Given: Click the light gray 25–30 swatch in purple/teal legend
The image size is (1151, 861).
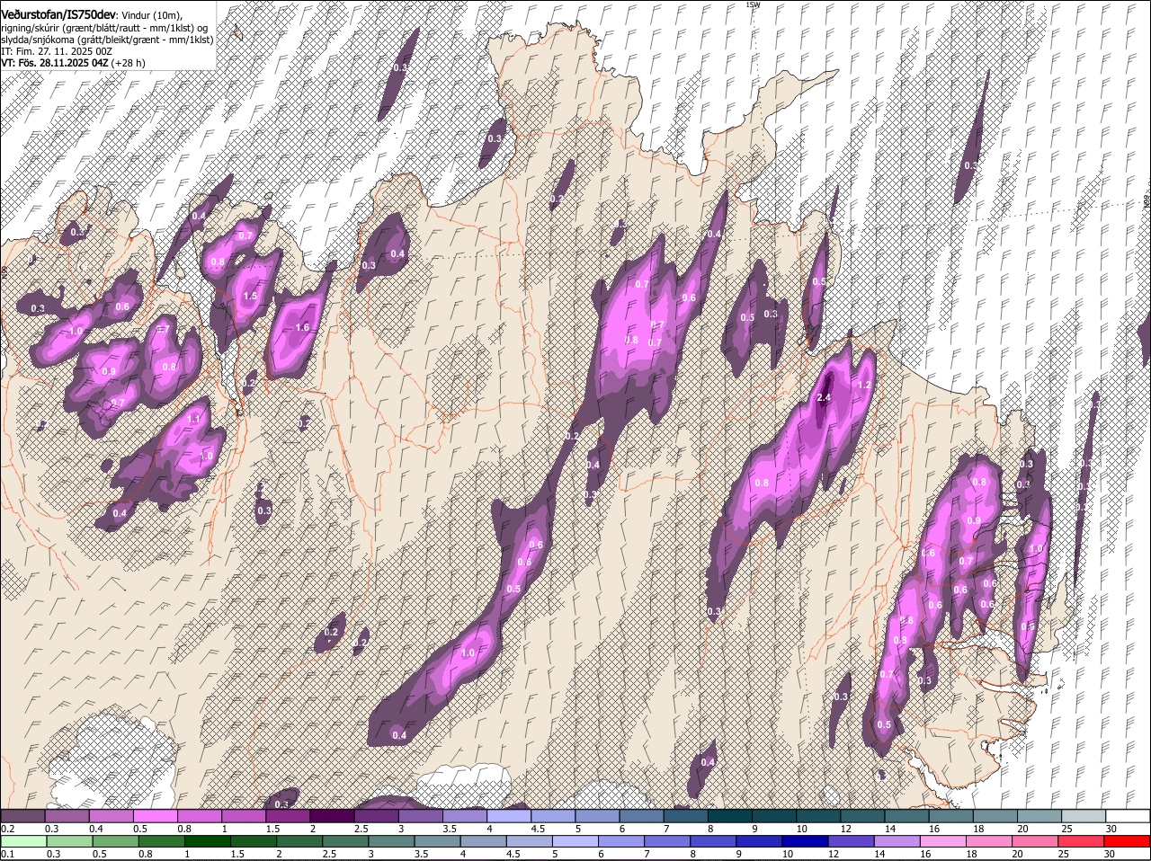Looking at the screenshot, I should coord(1085,816).
